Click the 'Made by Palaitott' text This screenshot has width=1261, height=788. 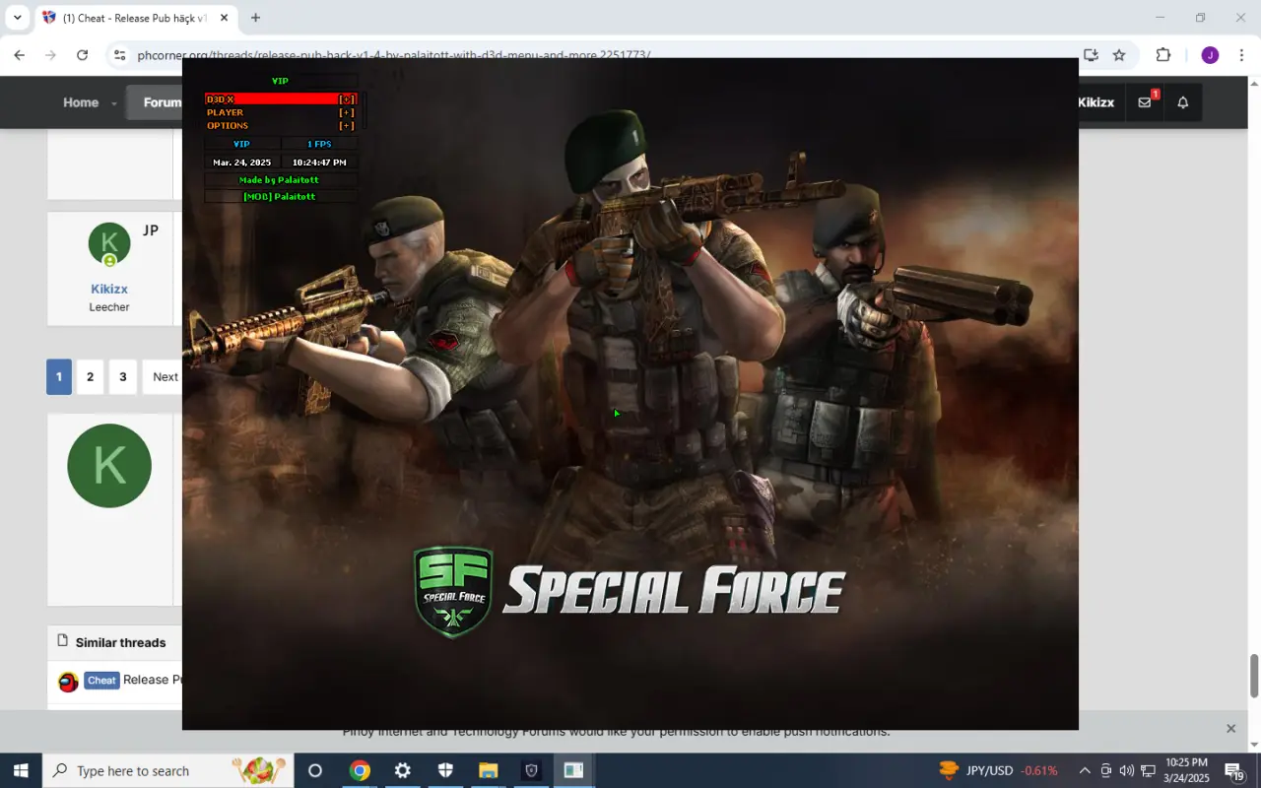point(279,180)
